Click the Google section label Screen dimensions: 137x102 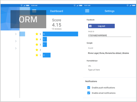pos(89,43)
